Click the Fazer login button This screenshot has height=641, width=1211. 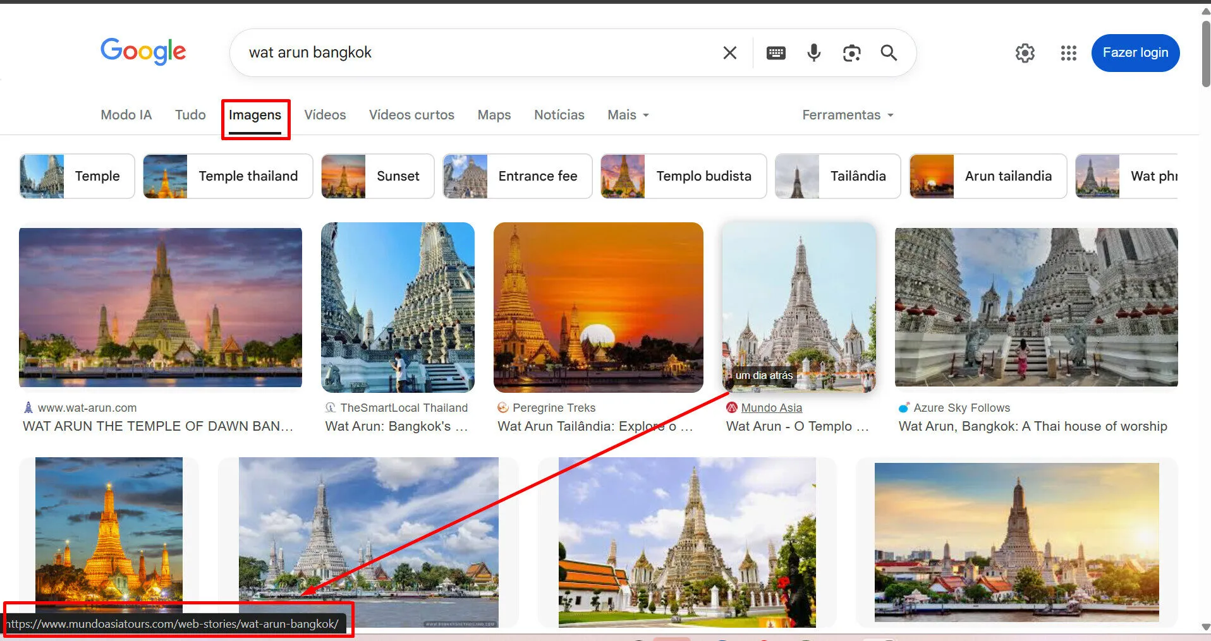point(1135,52)
